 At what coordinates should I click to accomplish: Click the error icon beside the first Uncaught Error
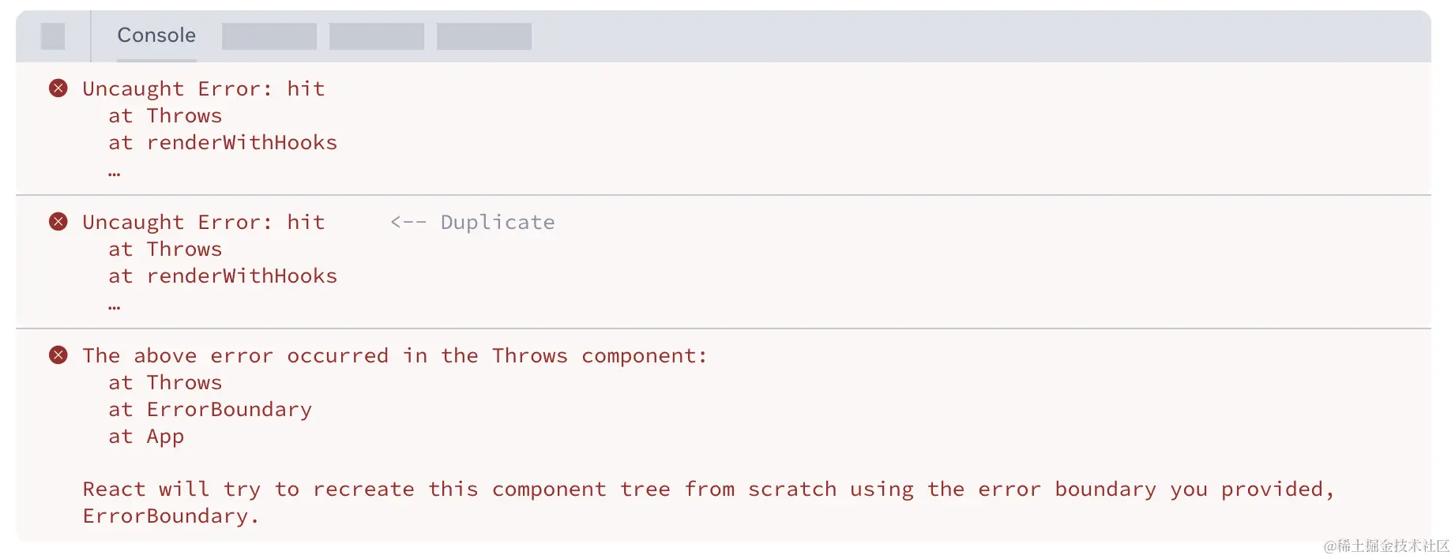[x=58, y=88]
